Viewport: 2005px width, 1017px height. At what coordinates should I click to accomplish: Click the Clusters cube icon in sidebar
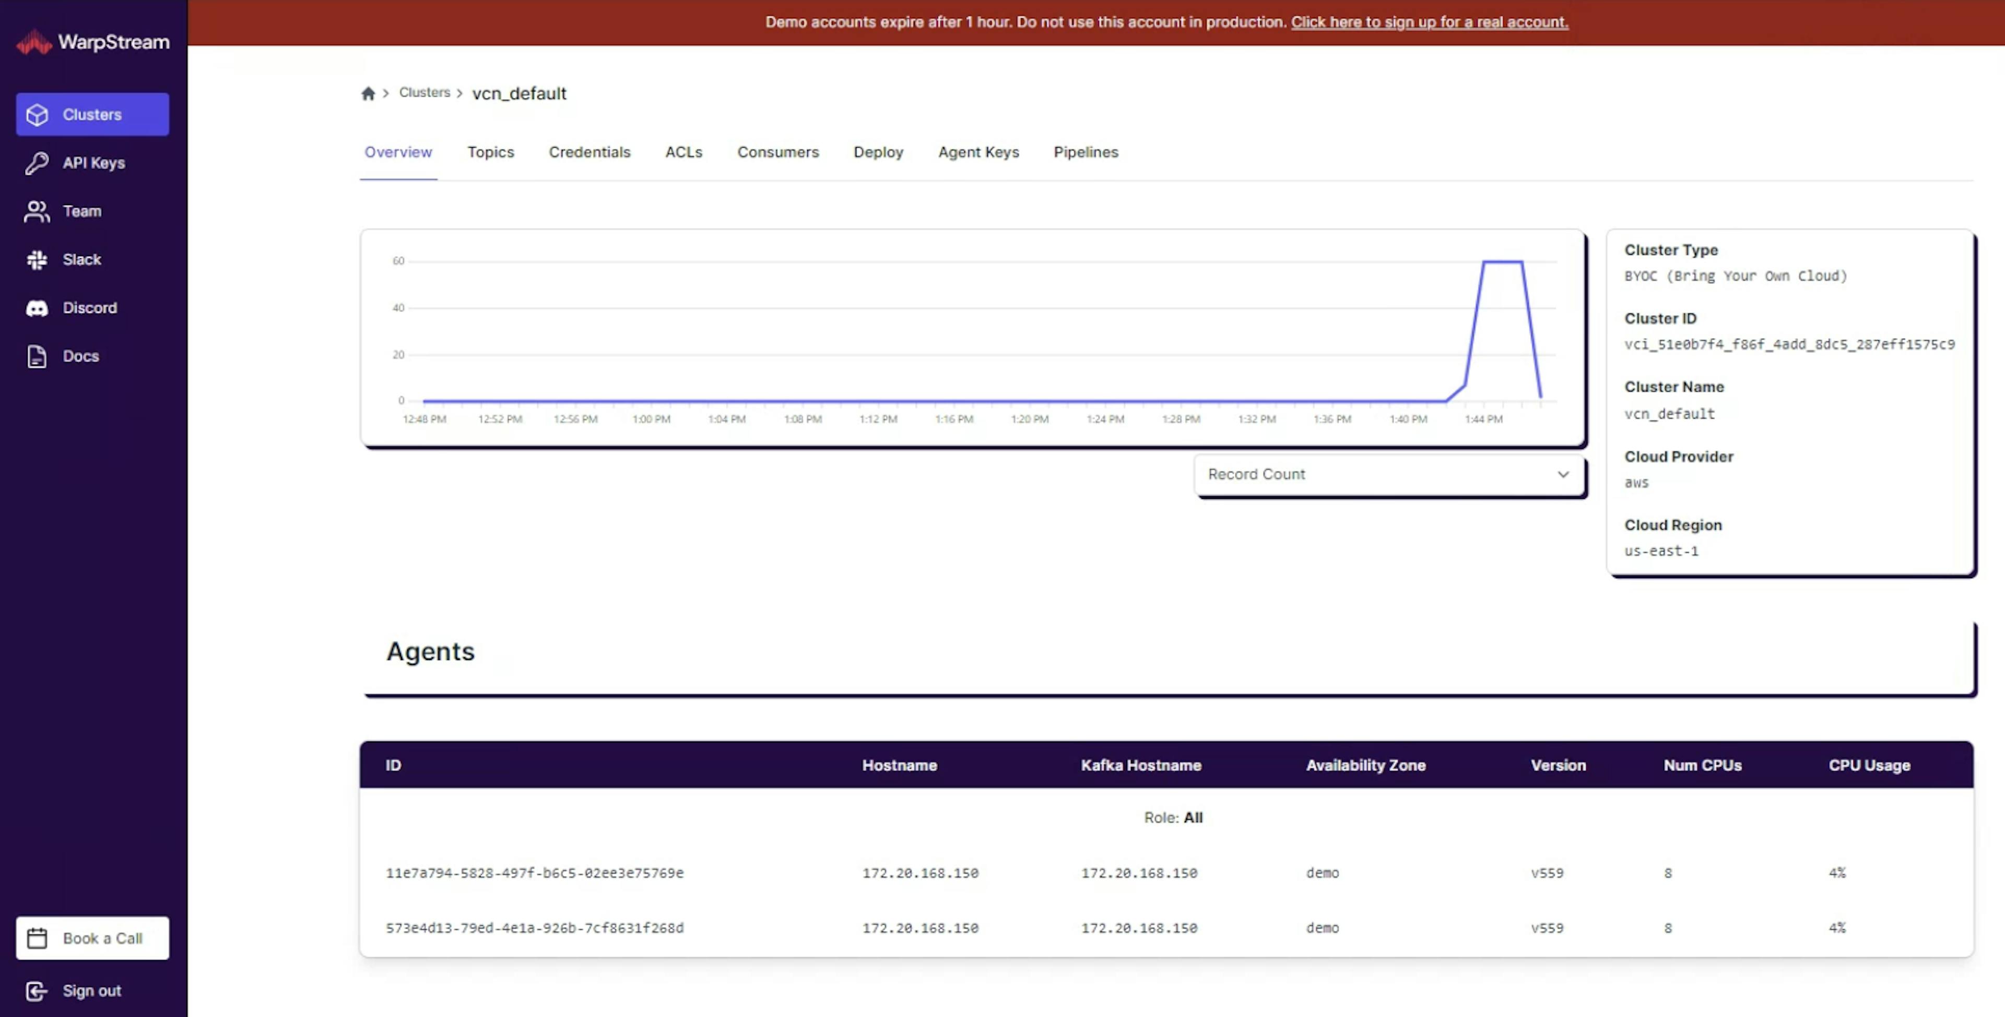point(37,114)
